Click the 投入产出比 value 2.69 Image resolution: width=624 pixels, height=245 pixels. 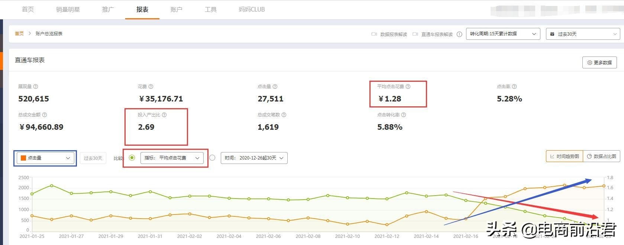coord(146,127)
